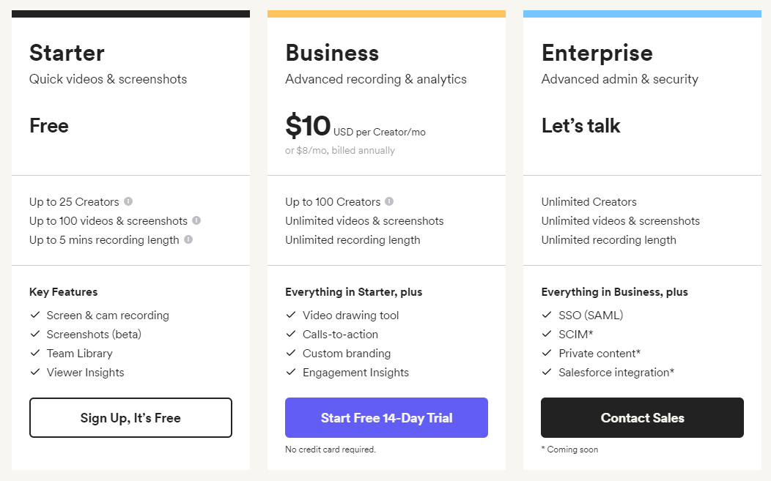The image size is (771, 481).
Task: Start the Free 14-Day Trial
Action: tap(386, 417)
